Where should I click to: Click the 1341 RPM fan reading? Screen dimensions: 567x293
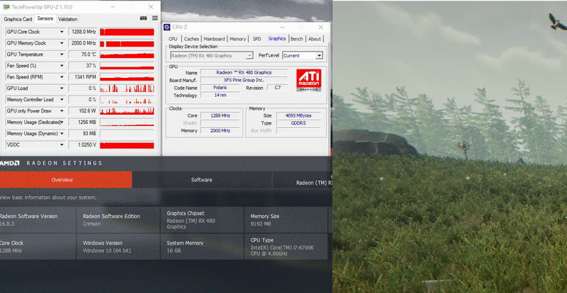[83, 77]
